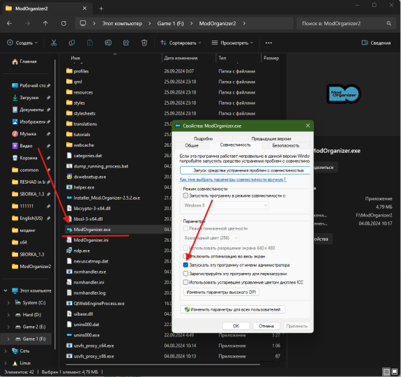Viewport: 401px width, 377px height.
Task: Open the View dropdown menu
Action: click(232, 43)
